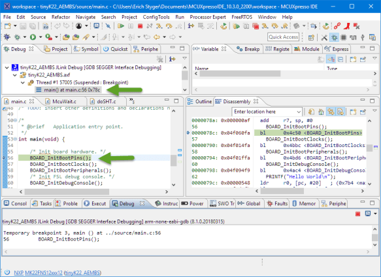Click the New file toolbar icon
The width and height of the screenshot is (381, 277).
8,26
